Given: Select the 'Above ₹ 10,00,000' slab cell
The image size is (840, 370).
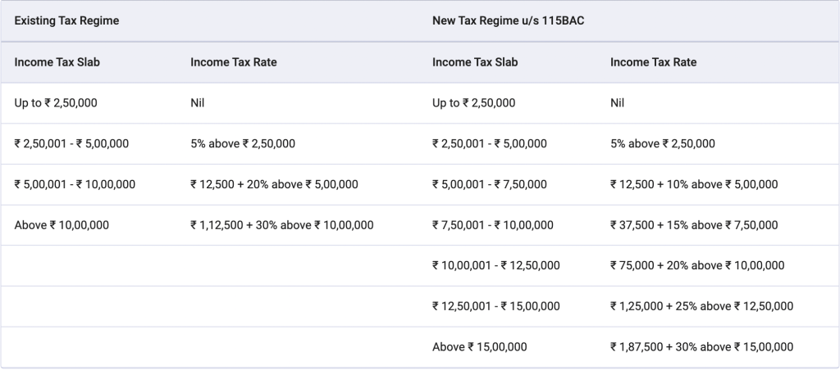Looking at the screenshot, I should [62, 225].
